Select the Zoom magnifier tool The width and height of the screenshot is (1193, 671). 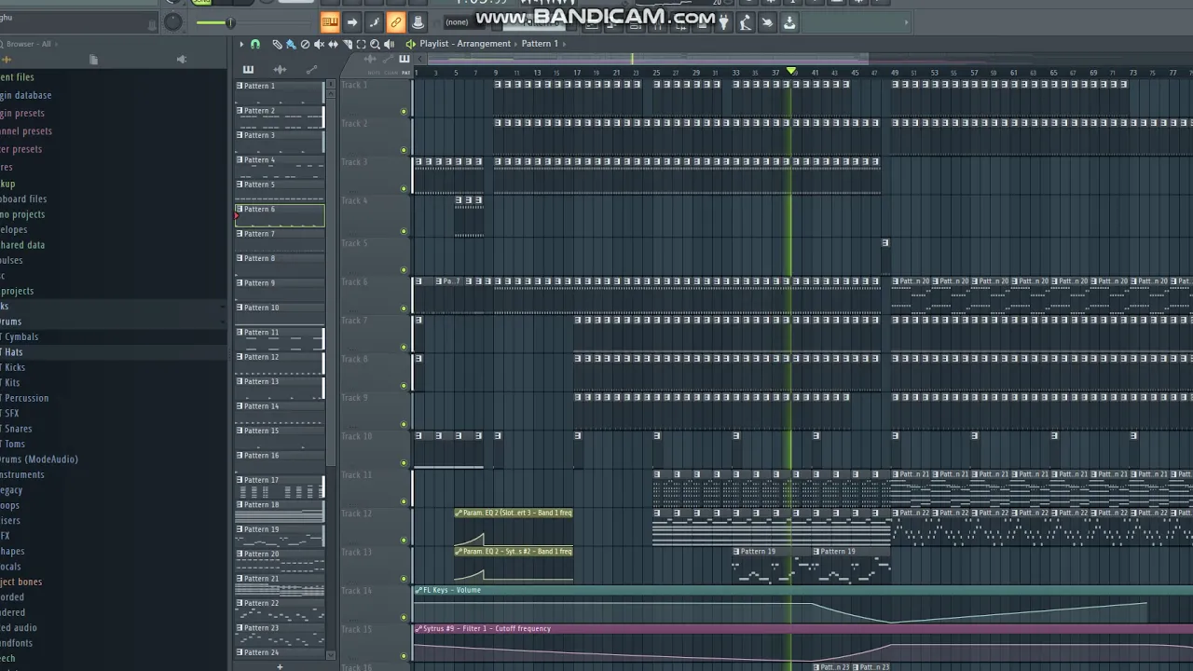(x=375, y=44)
